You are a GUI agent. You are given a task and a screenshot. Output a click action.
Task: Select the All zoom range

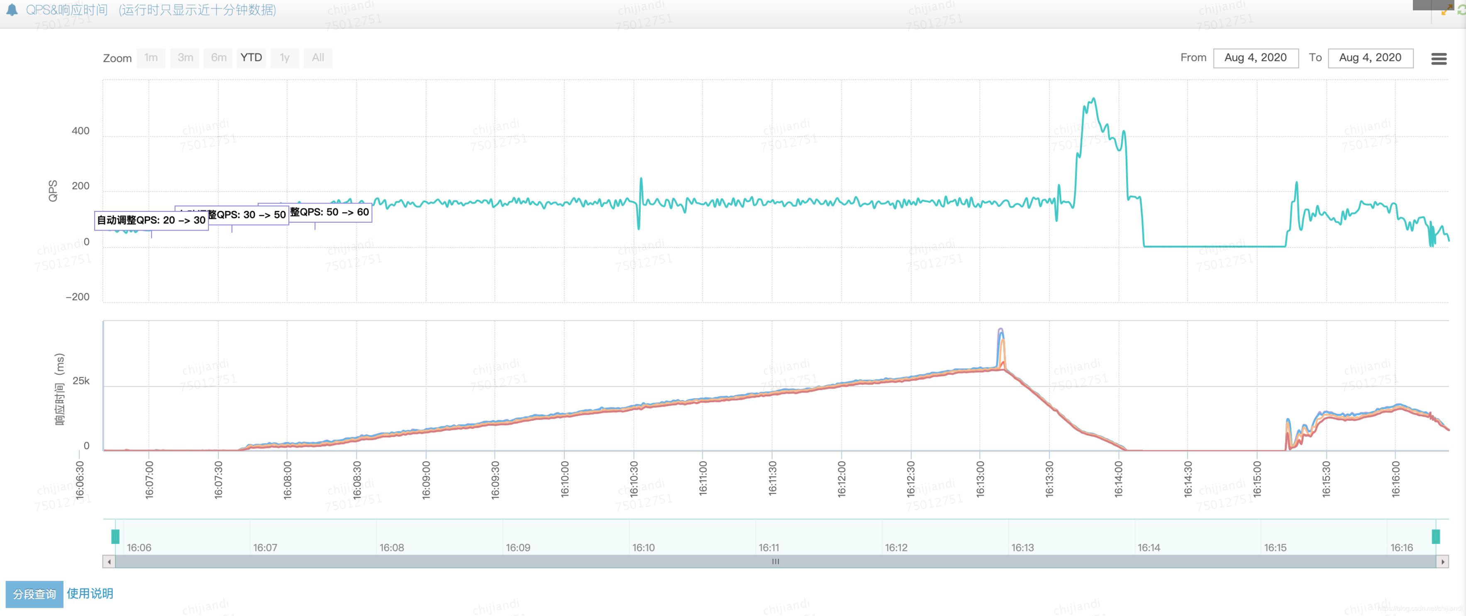318,58
